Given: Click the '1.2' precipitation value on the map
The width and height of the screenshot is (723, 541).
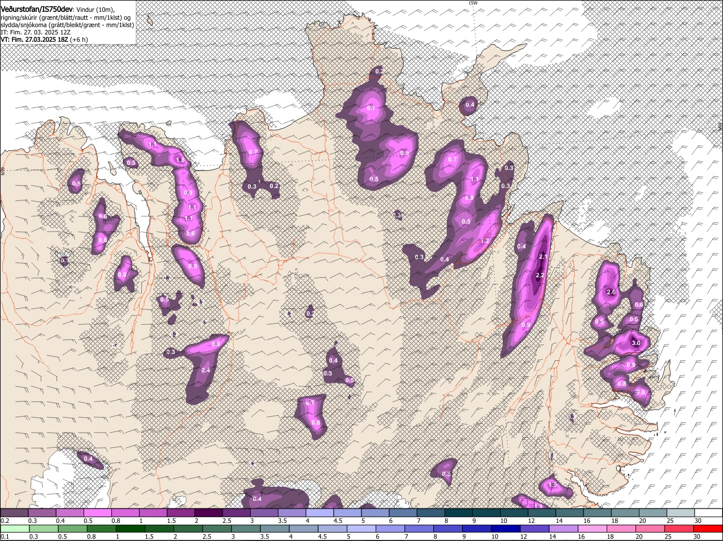Looking at the screenshot, I should coord(484,241).
